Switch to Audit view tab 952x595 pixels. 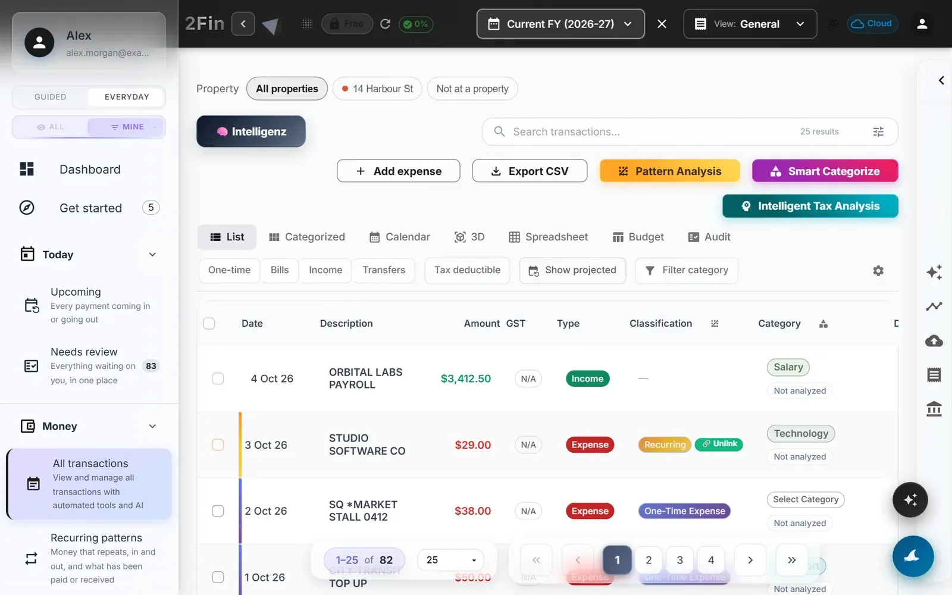coord(709,237)
